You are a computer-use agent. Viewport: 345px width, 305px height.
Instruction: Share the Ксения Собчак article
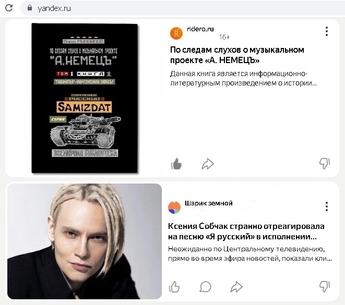[x=236, y=287]
